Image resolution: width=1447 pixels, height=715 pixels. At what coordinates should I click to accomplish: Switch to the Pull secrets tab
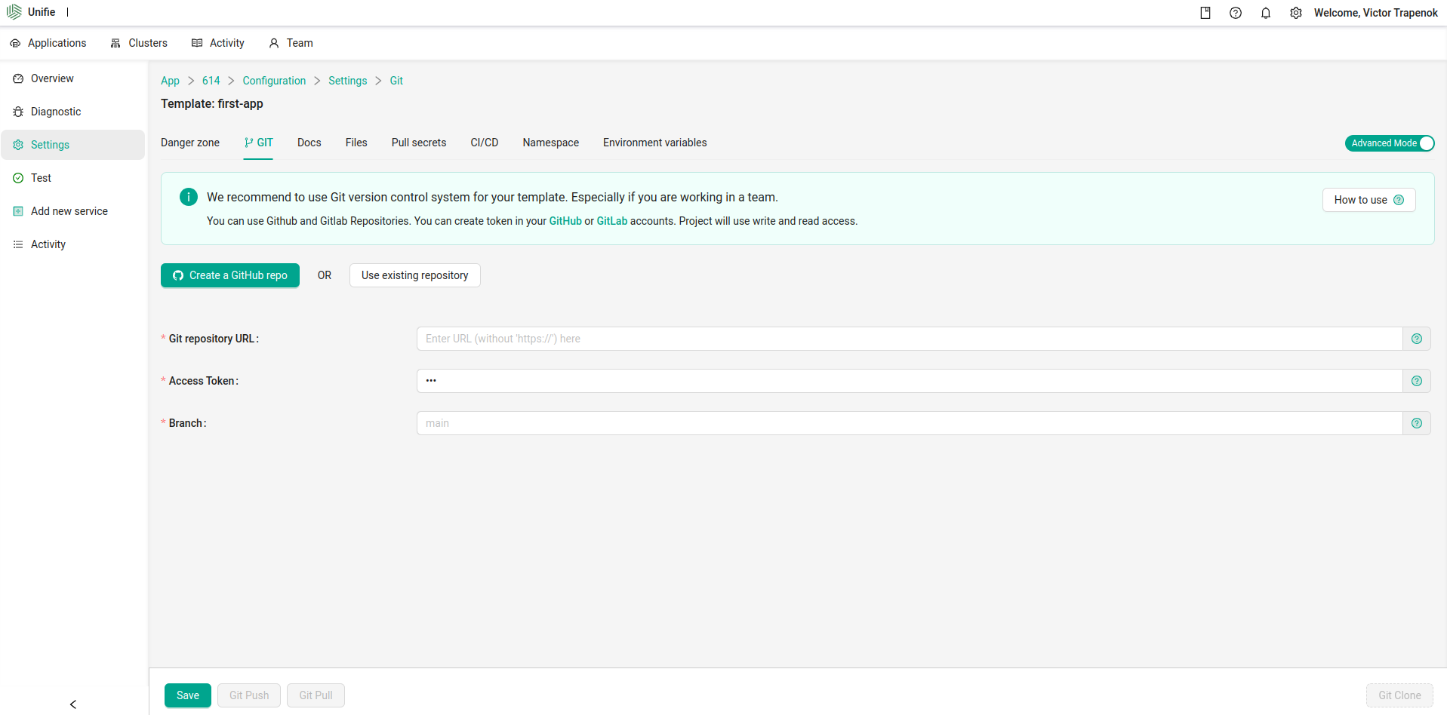tap(419, 143)
